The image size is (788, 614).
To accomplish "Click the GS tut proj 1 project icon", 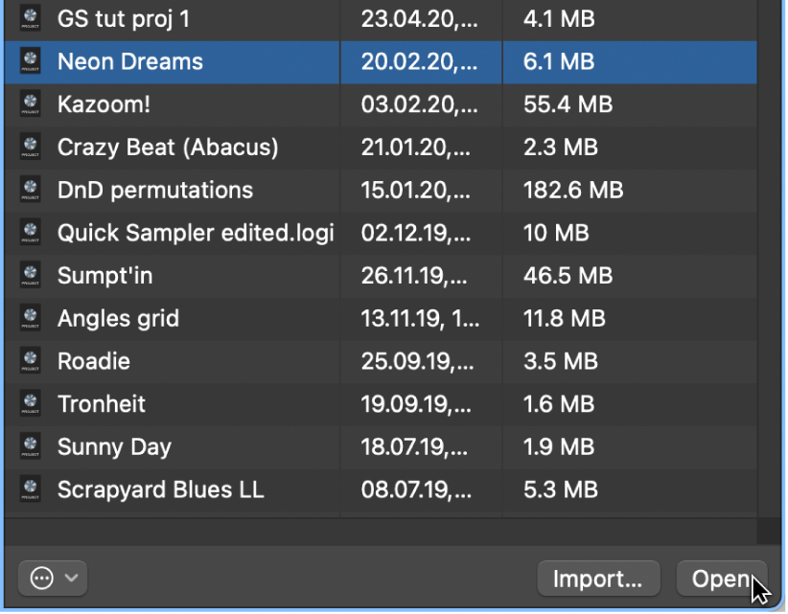I will click(32, 19).
